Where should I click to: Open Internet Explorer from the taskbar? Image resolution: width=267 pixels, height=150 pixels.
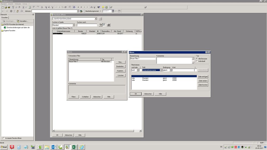[82, 147]
